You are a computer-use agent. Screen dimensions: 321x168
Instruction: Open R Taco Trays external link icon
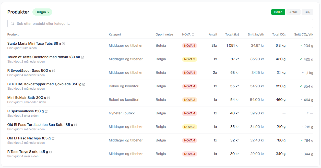51,152
